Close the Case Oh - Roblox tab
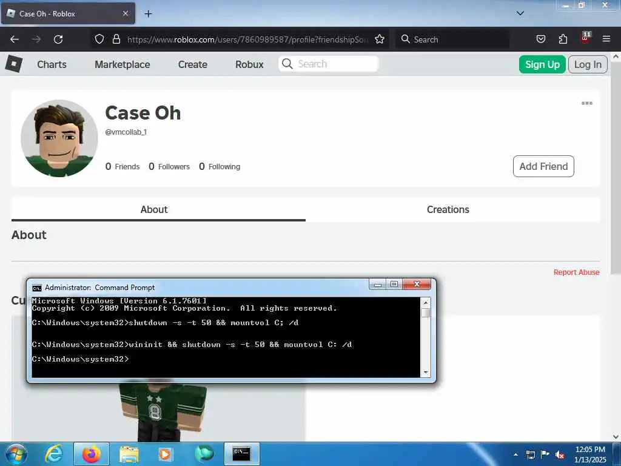The width and height of the screenshot is (621, 466). (125, 13)
